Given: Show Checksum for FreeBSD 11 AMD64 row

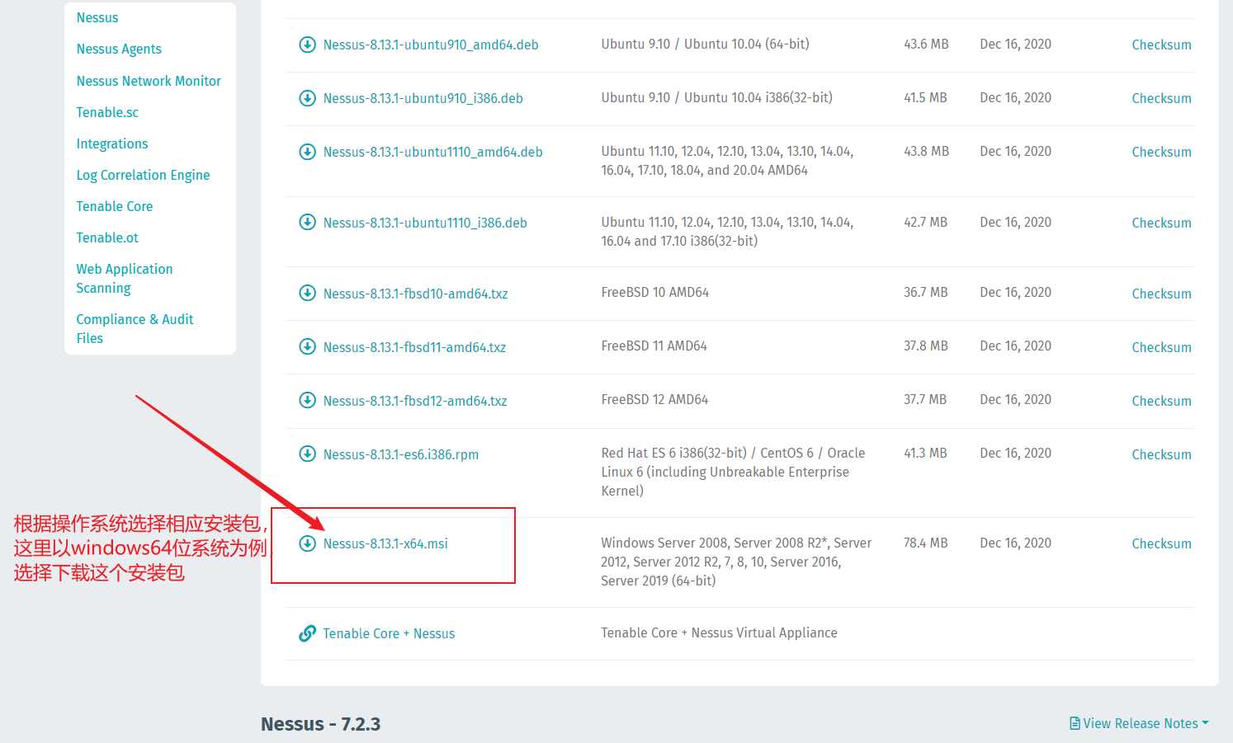Looking at the screenshot, I should click(x=1161, y=347).
